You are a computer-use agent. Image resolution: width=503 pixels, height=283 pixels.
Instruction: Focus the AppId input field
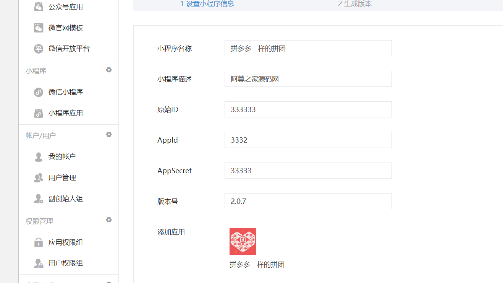[308, 140]
